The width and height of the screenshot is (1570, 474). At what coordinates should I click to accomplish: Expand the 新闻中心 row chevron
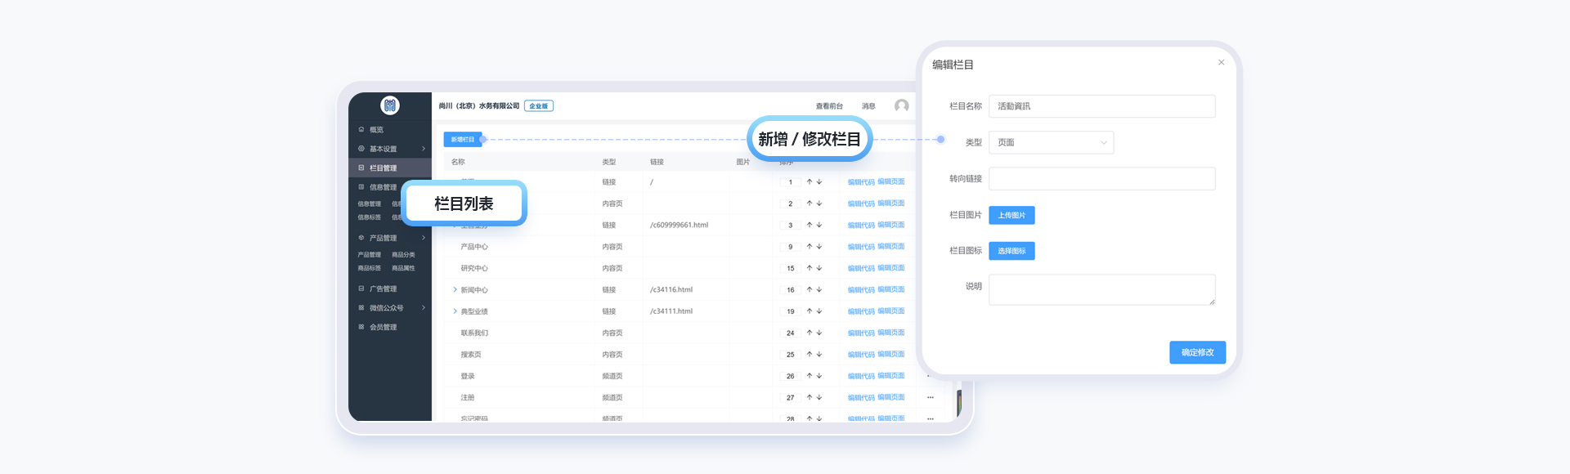(455, 289)
